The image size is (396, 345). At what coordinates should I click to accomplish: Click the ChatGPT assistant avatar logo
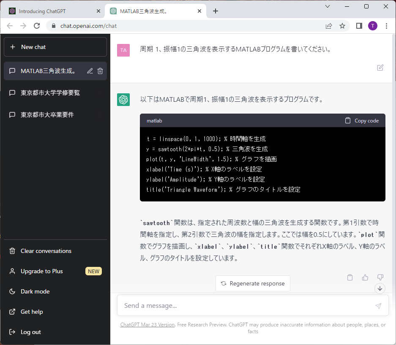[123, 99]
